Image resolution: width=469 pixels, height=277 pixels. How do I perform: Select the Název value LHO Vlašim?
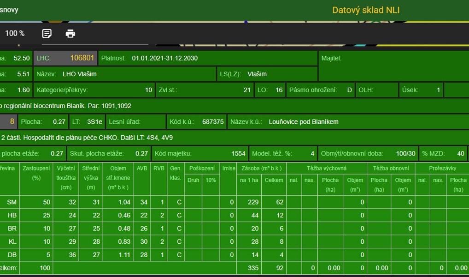pos(80,74)
